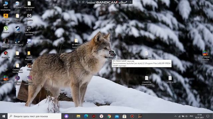
Task: Switch input language РУС indicator
Action: (x=191, y=116)
